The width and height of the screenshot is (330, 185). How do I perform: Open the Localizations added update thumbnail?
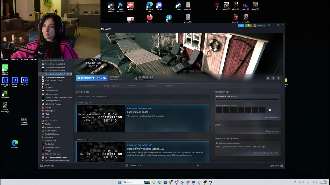point(100,118)
